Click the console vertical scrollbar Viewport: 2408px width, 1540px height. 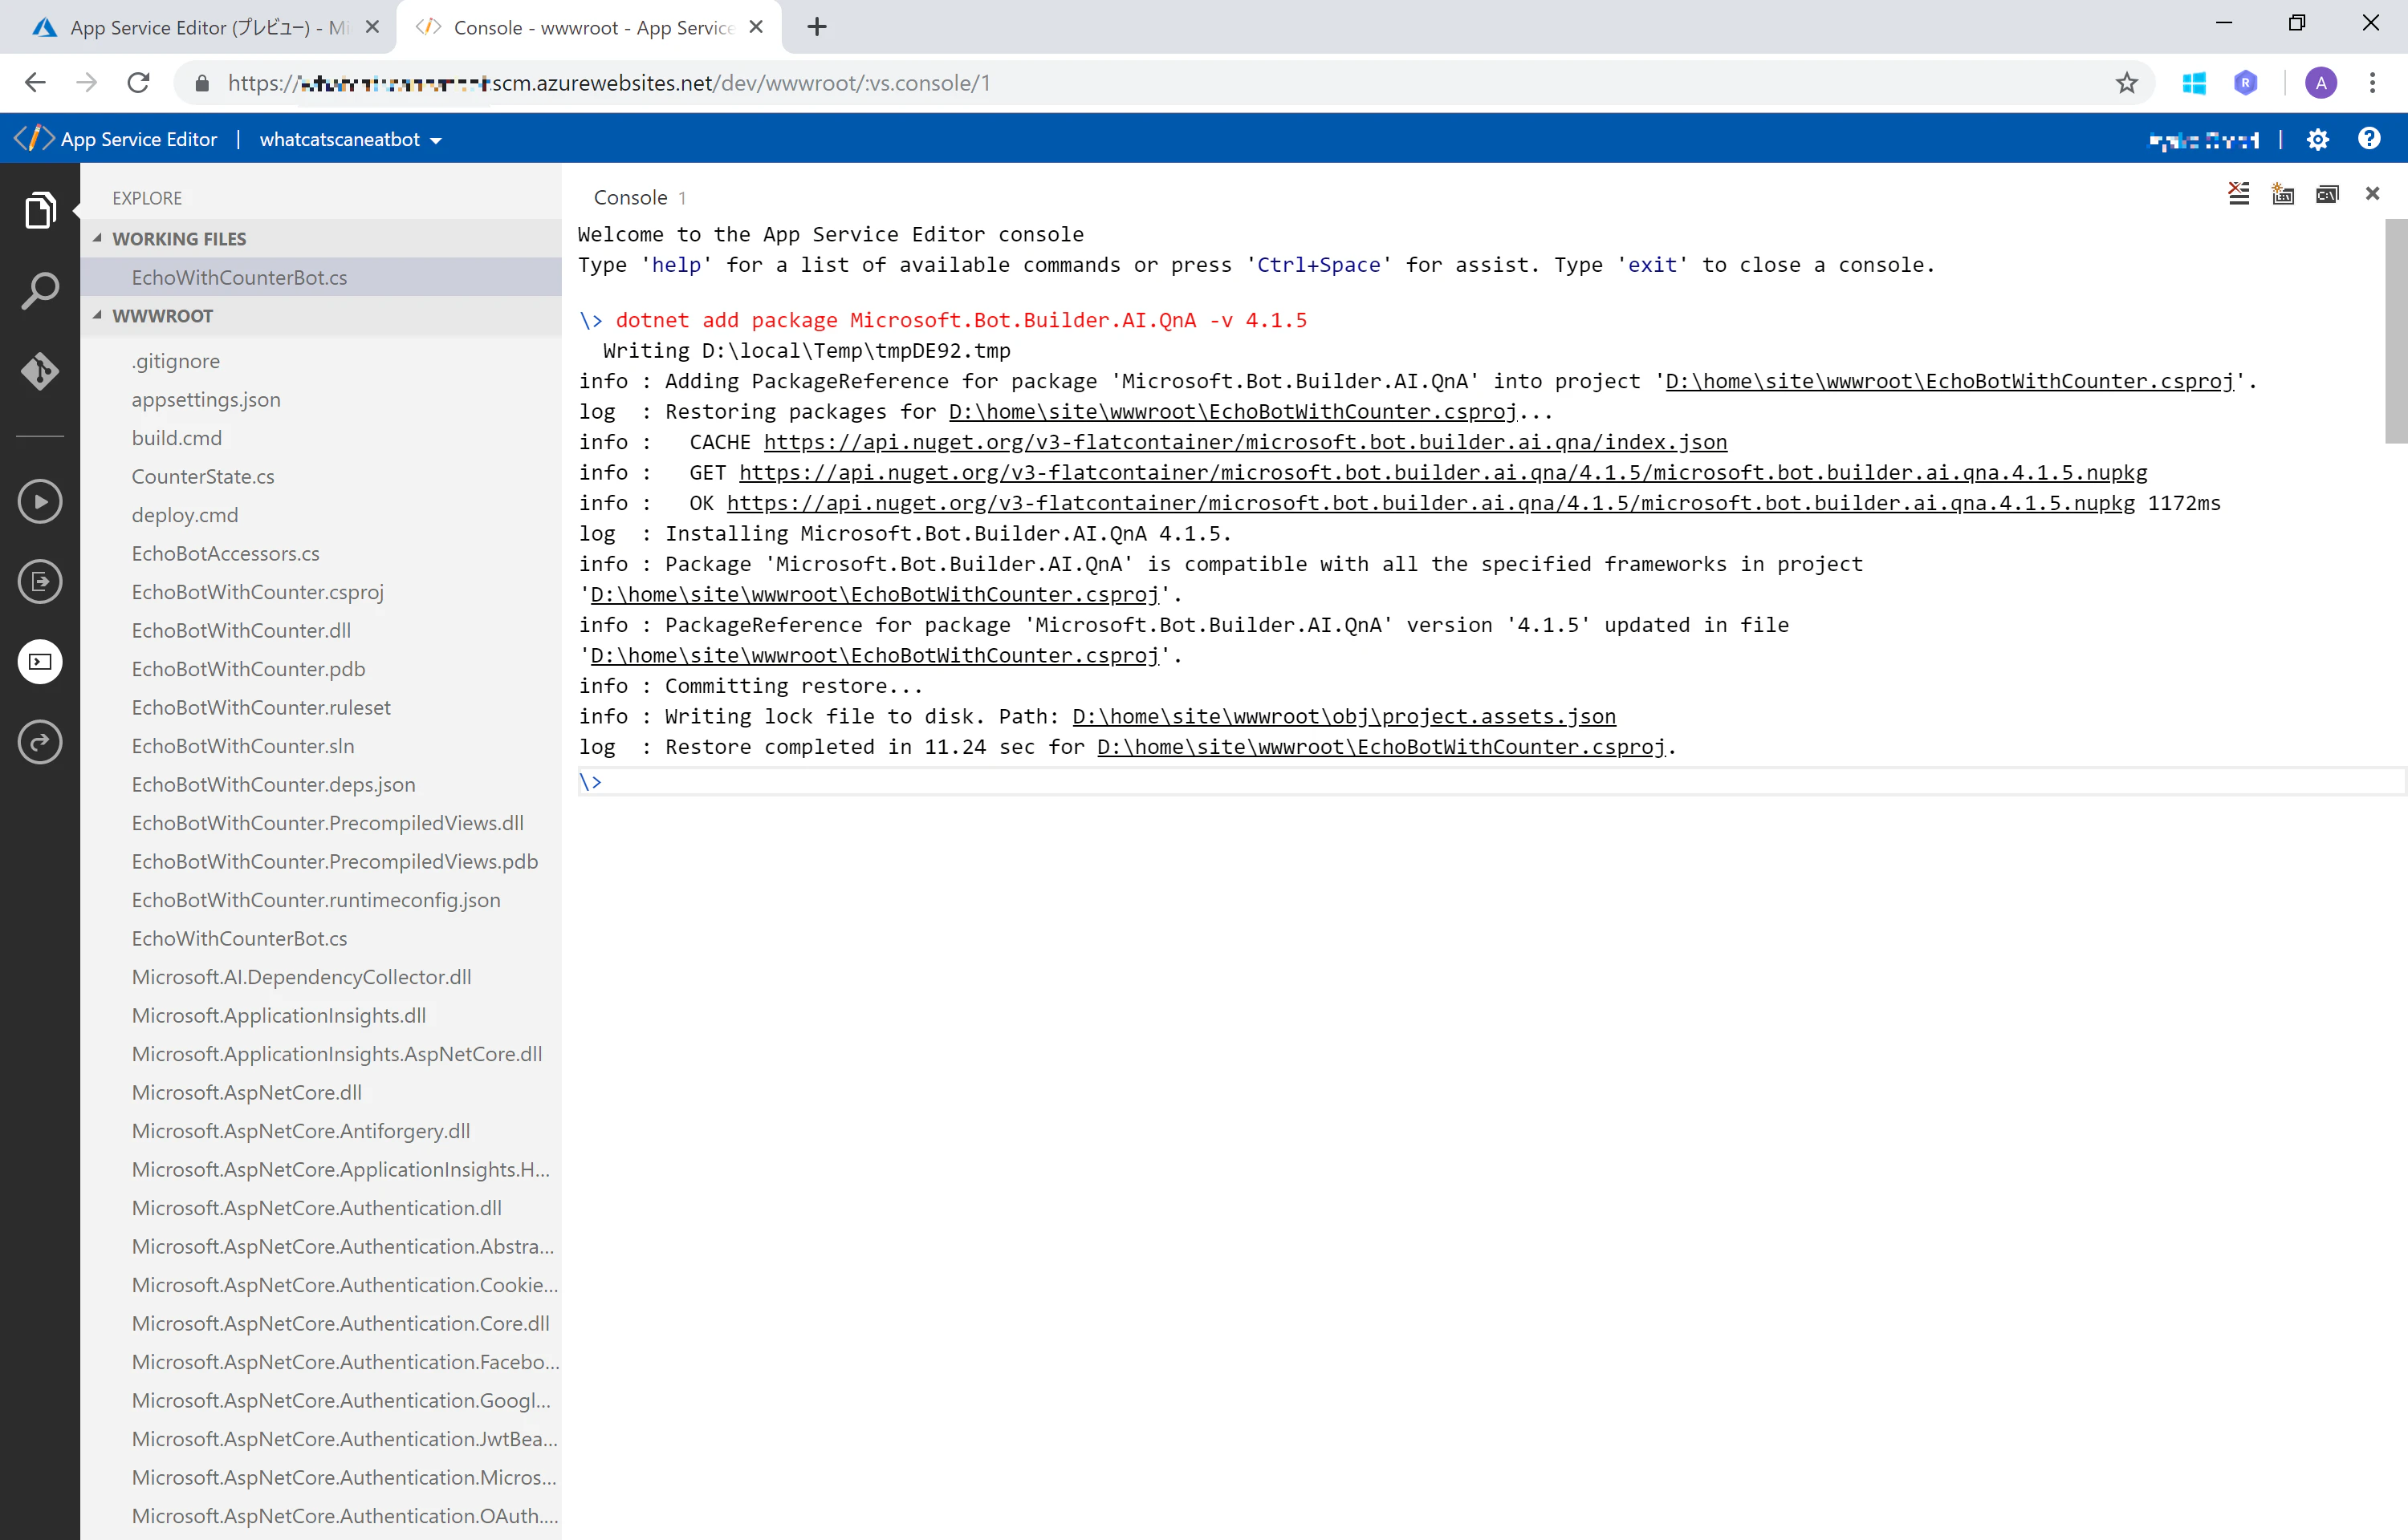click(2396, 330)
